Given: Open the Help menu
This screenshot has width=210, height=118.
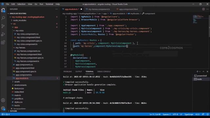Looking at the screenshot, I should coord(58,4).
